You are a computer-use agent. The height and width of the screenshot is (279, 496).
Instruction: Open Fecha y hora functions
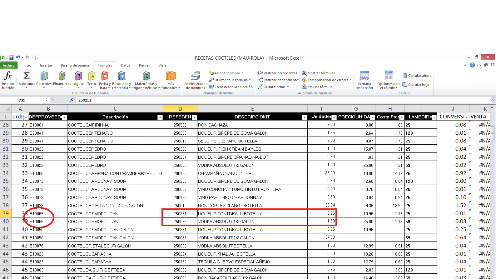(x=105, y=80)
